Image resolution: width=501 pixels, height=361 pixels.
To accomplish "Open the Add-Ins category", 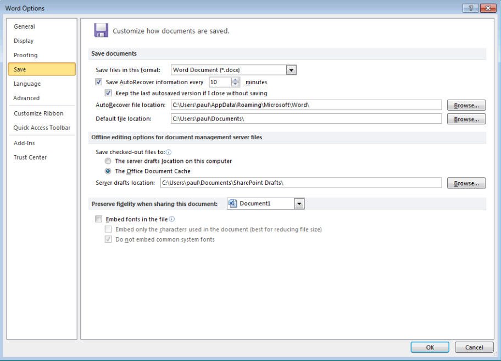I will point(42,143).
